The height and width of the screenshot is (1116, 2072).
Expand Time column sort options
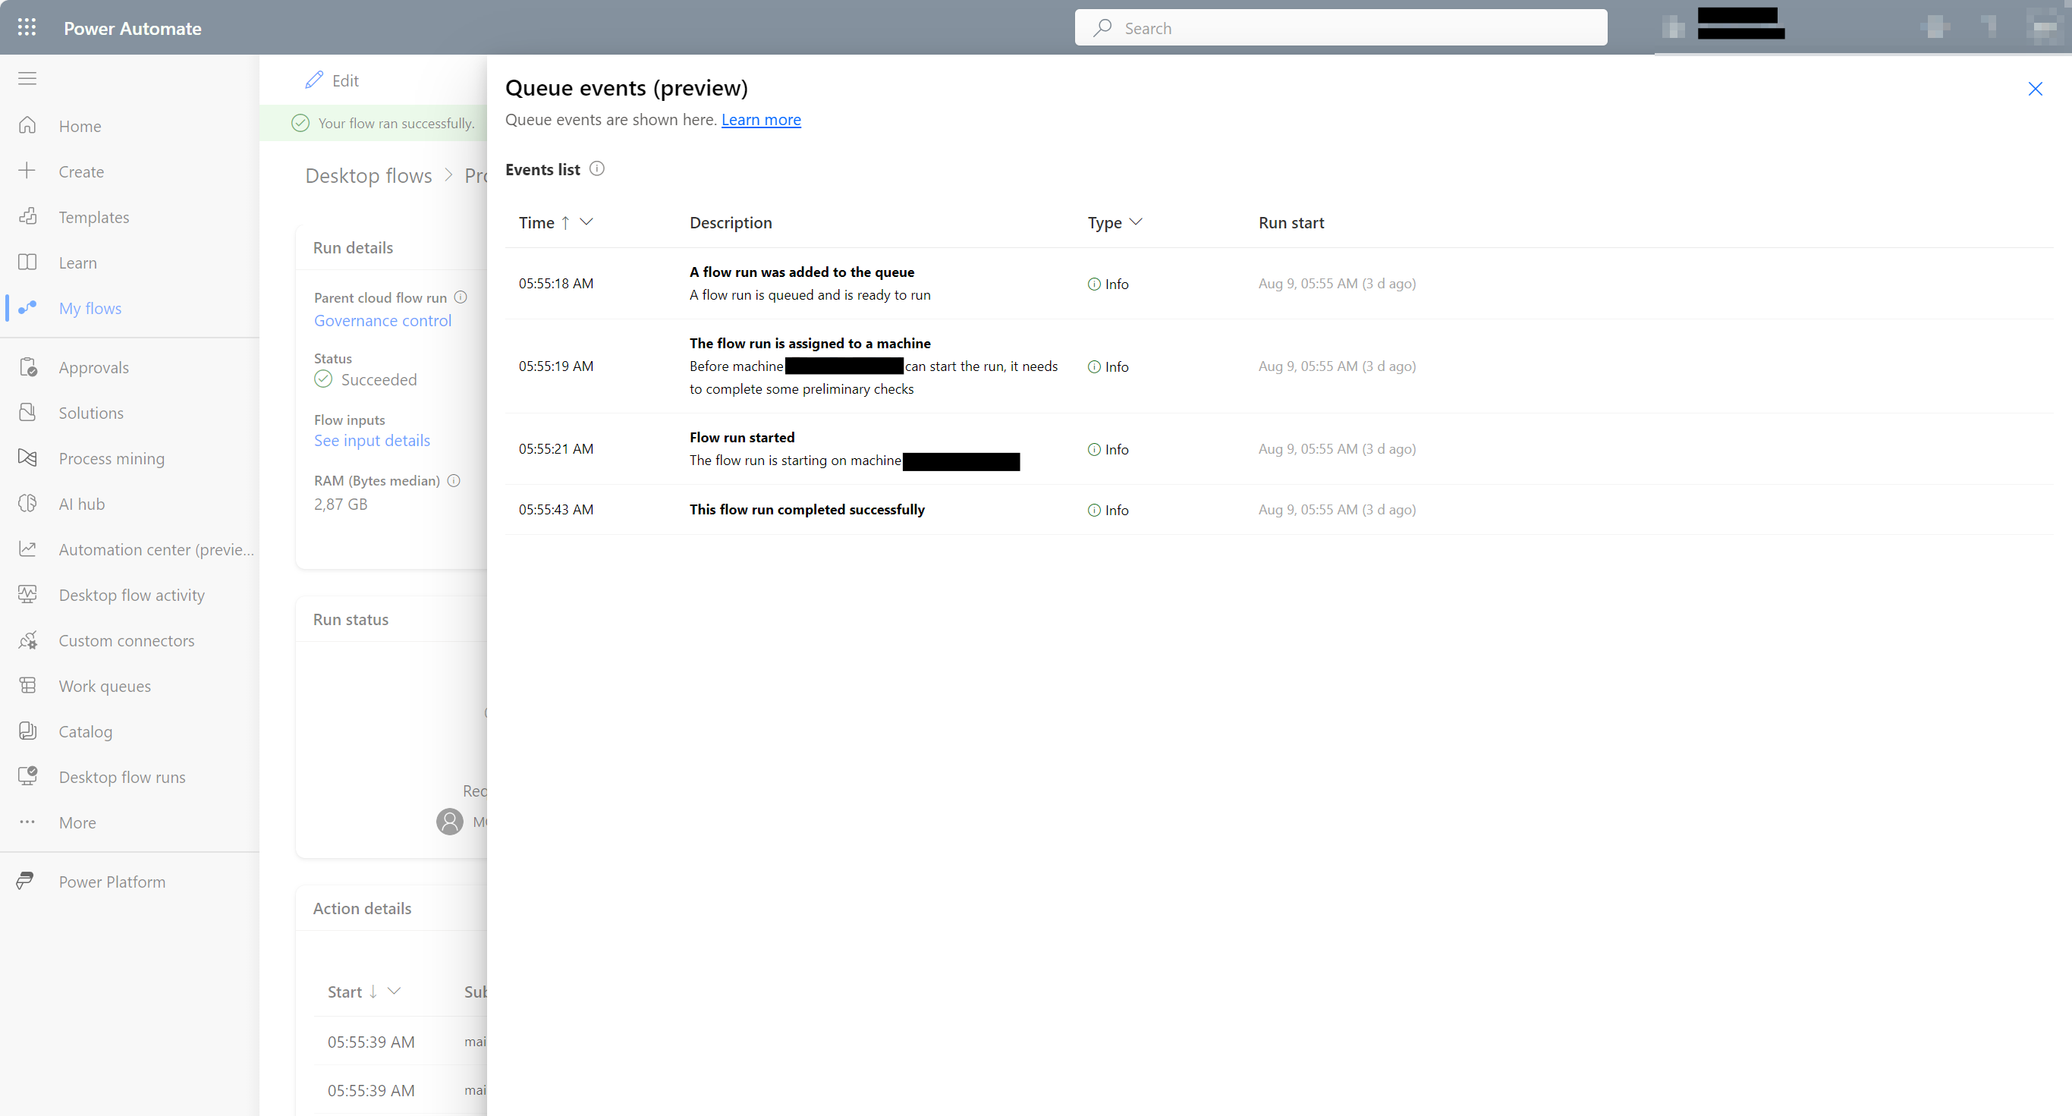tap(585, 222)
